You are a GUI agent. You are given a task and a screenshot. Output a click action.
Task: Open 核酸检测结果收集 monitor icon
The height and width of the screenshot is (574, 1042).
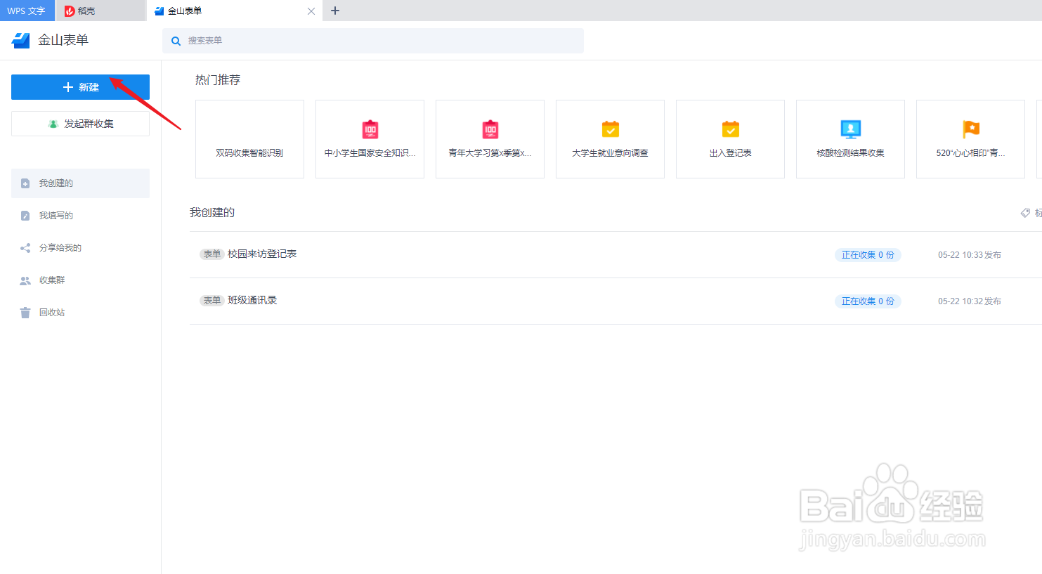pyautogui.click(x=851, y=129)
